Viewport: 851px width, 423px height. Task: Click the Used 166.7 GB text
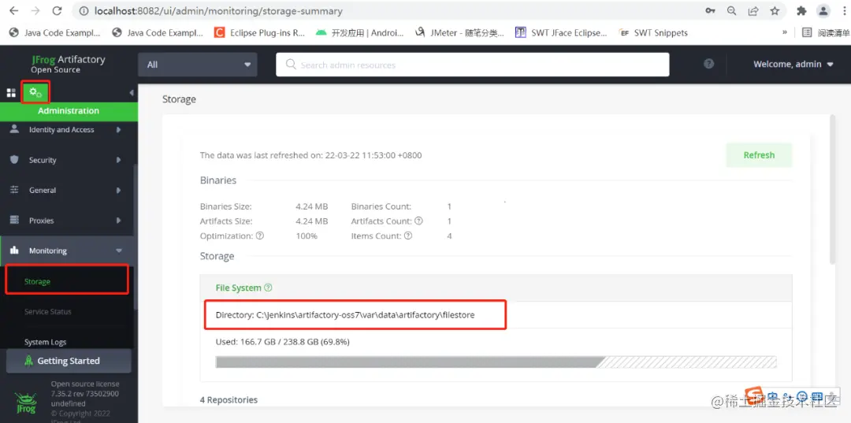click(282, 342)
